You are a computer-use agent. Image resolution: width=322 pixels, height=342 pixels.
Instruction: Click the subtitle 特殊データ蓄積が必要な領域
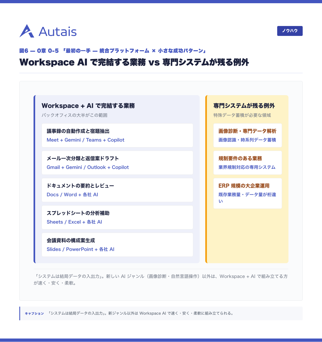pyautogui.click(x=242, y=115)
